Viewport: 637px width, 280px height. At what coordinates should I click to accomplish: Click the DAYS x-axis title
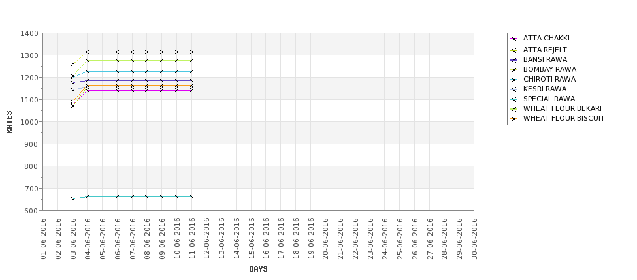tap(258, 269)
